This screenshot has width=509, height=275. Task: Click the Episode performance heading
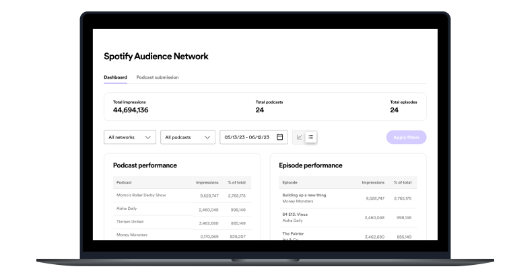click(x=310, y=165)
